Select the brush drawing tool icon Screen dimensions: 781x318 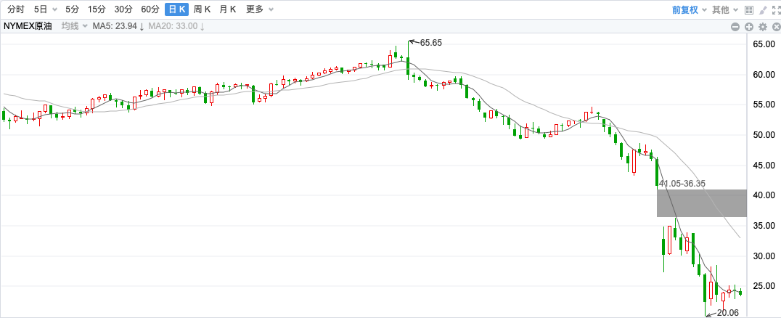click(x=763, y=10)
